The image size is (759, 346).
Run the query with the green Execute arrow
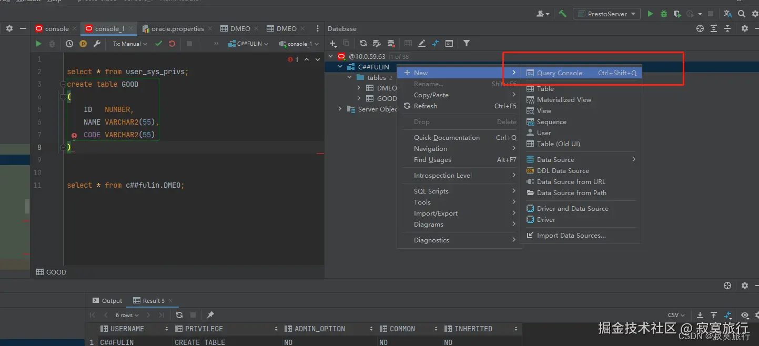click(x=38, y=44)
